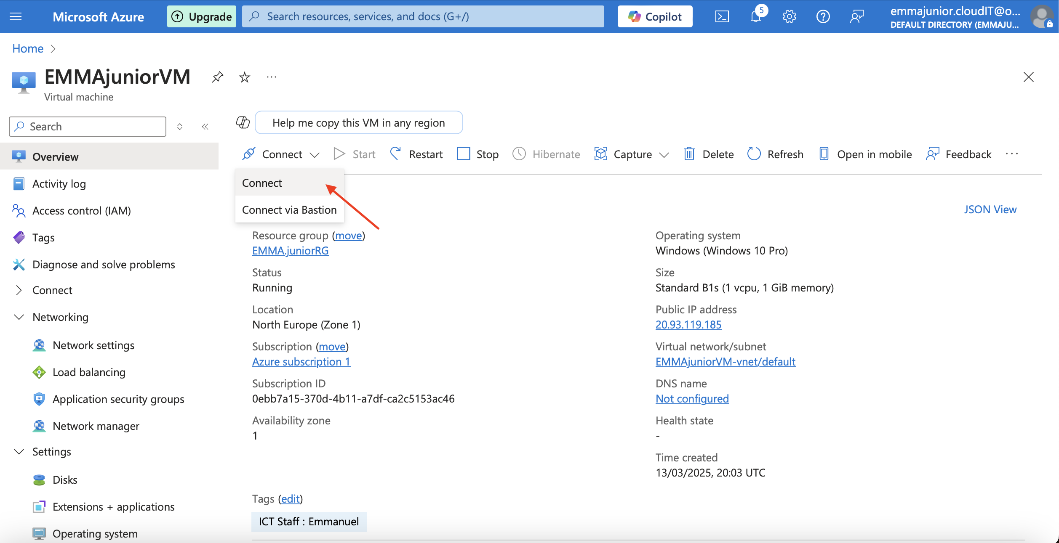Focus the sidebar Search box
The width and height of the screenshot is (1059, 543).
88,127
